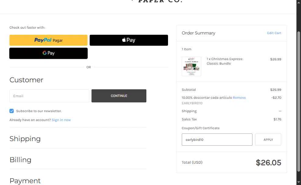The image size is (301, 185).
Task: Open the Christmas Express bundle thumbnail
Action: coord(192,66)
